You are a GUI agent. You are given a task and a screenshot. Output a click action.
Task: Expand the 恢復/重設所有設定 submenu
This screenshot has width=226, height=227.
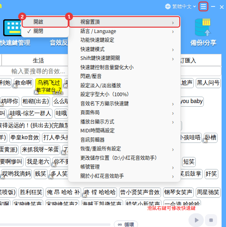(124, 149)
